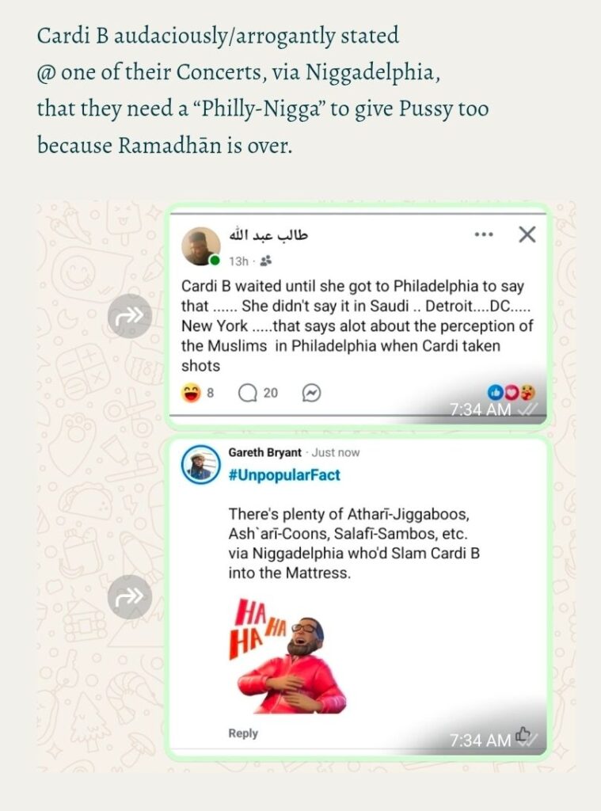Click Reply under Gareth Bryant's comment
Viewport: 601px width, 811px height.
243,733
